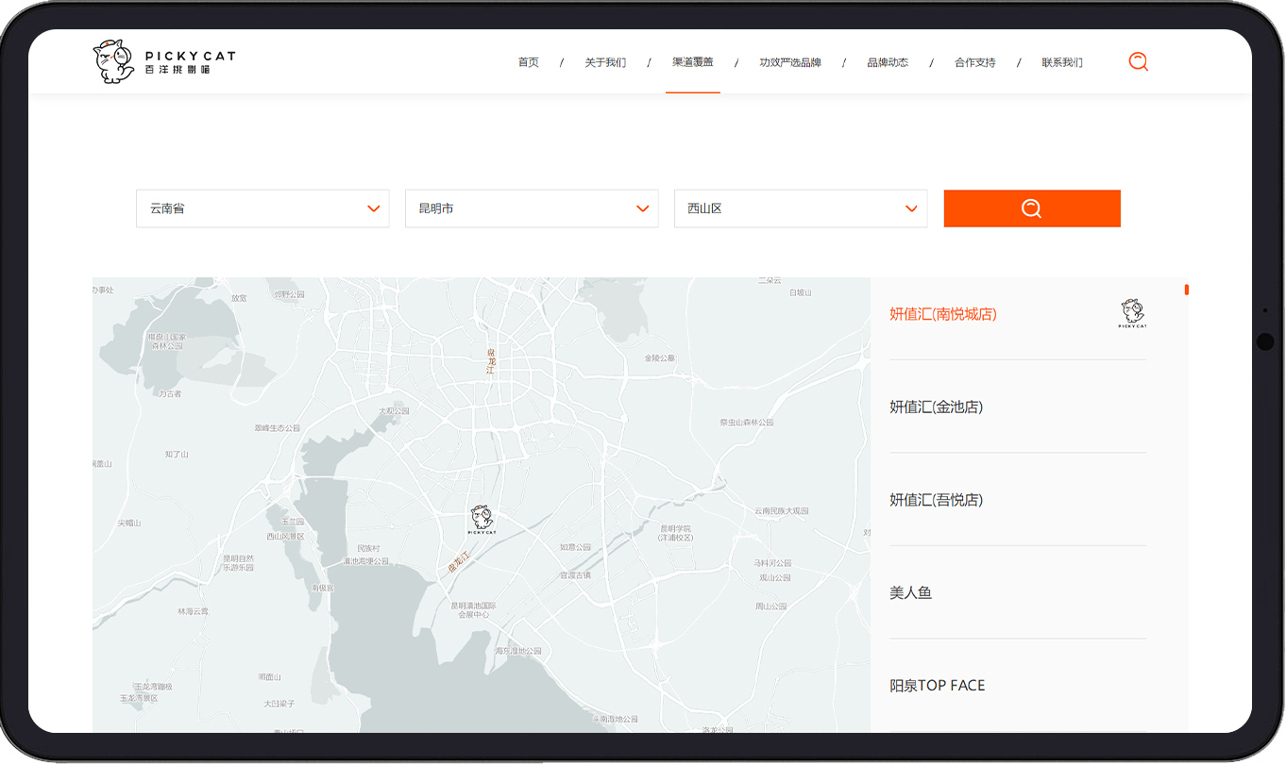Open the 联系我们 page

pos(1061,62)
